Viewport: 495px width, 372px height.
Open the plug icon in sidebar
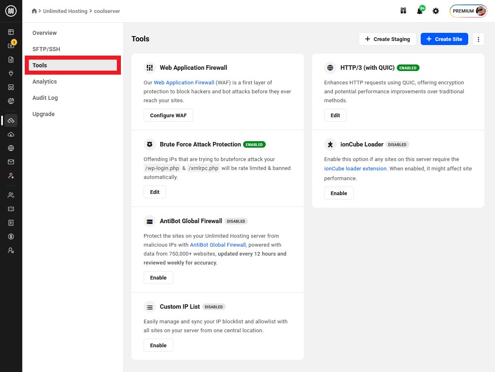(x=11, y=73)
